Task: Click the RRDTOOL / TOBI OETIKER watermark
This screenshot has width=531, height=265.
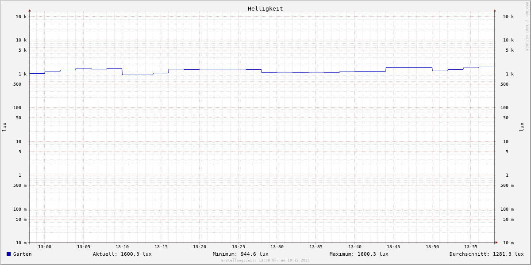Action: click(527, 26)
